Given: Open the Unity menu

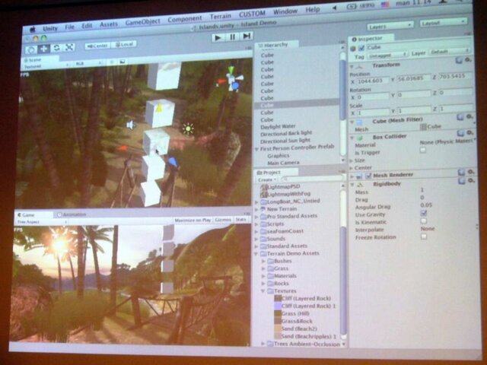Looking at the screenshot, I should (50, 28).
